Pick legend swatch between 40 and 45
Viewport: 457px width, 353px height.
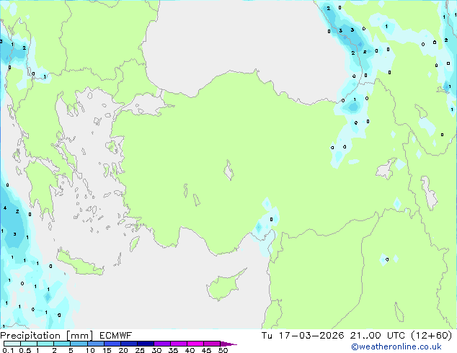(195, 344)
